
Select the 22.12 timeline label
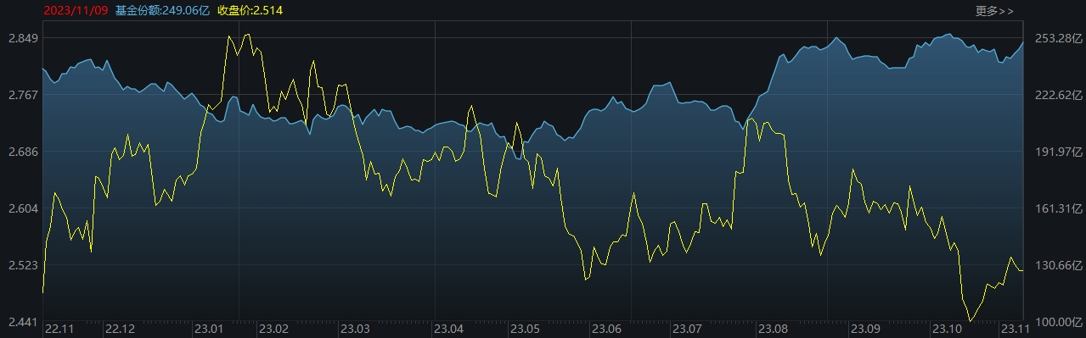click(120, 329)
